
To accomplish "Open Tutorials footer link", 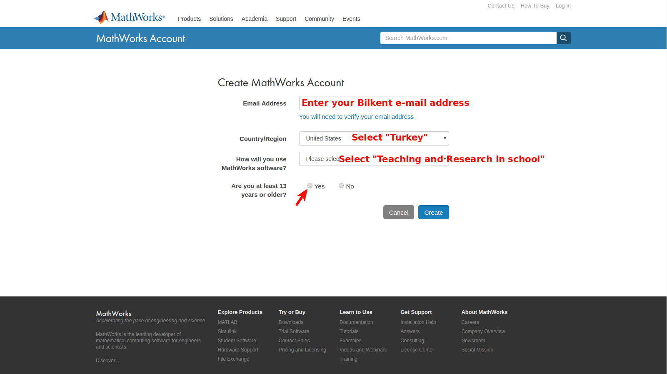I will [x=349, y=331].
